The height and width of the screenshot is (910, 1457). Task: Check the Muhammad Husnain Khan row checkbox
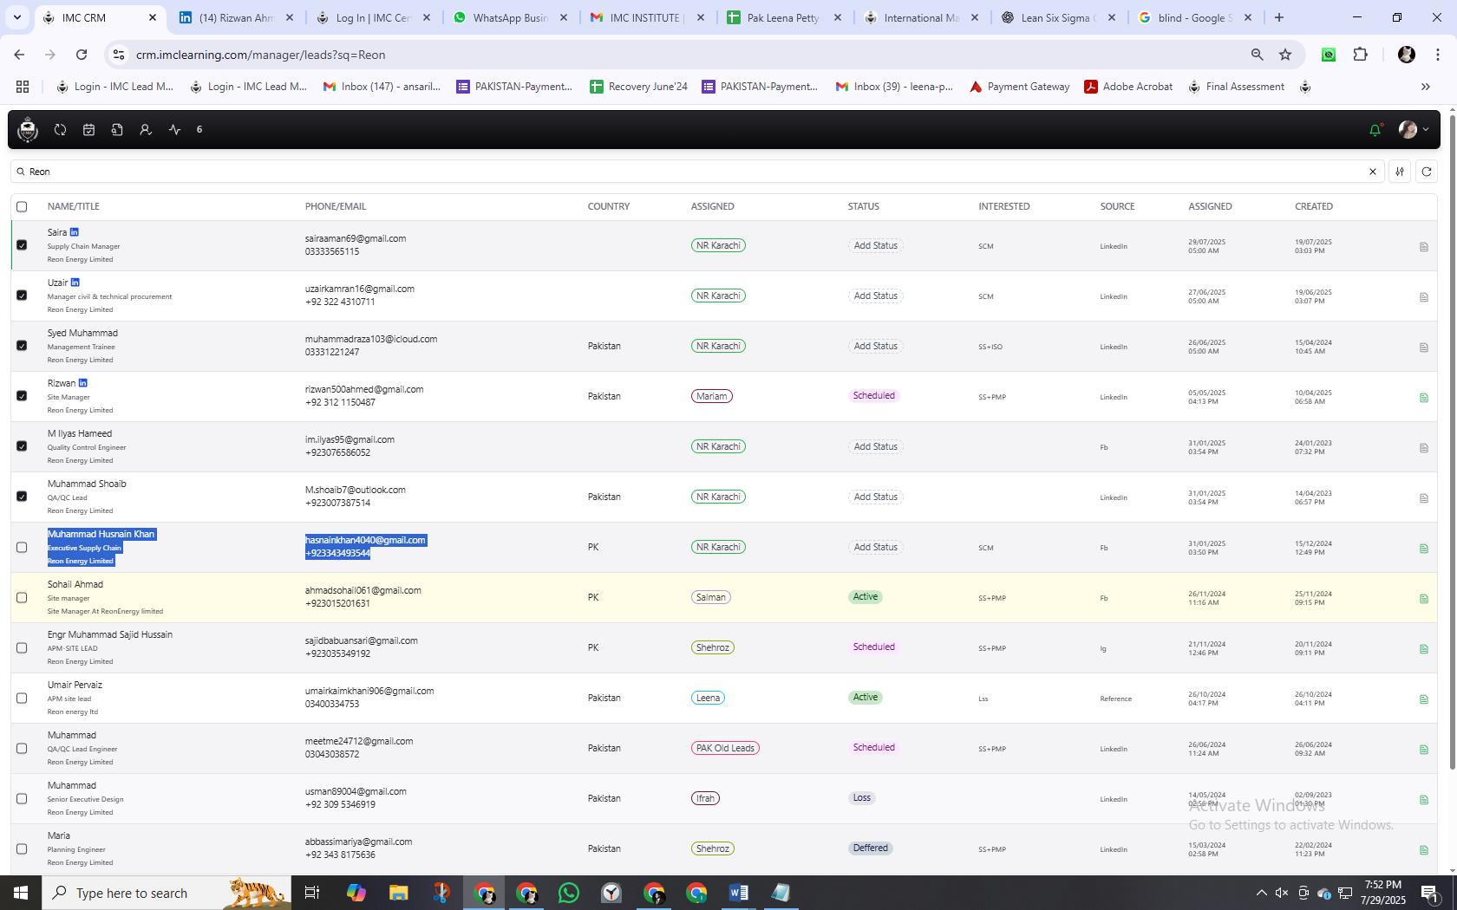tap(22, 547)
